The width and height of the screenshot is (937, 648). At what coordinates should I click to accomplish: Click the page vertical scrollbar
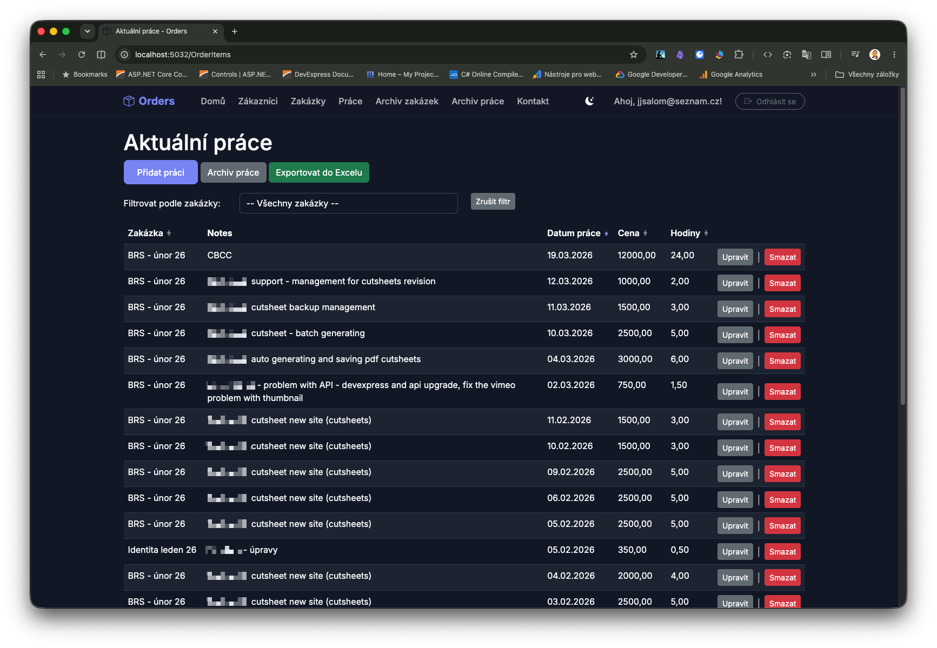[x=902, y=246]
